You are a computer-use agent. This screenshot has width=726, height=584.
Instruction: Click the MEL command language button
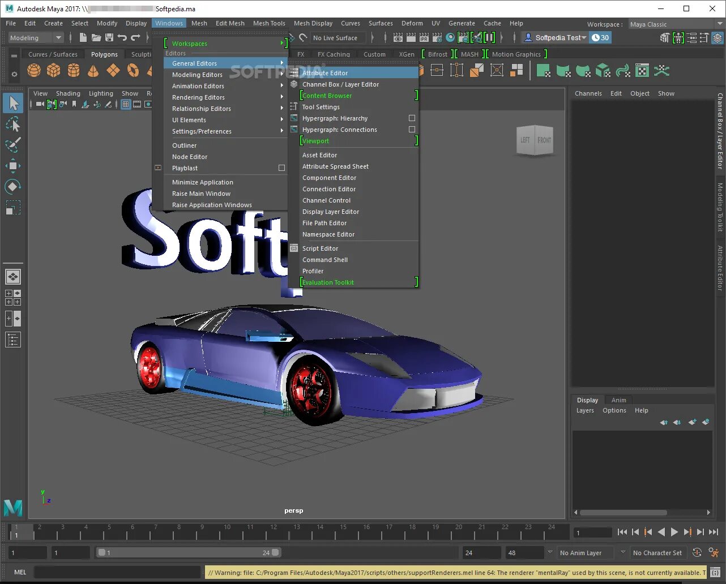pyautogui.click(x=20, y=572)
